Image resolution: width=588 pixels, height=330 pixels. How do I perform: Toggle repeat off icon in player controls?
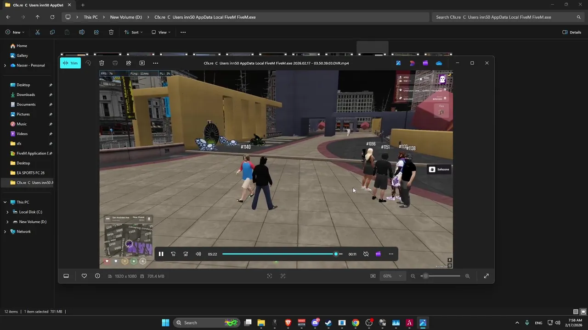tap(366, 254)
